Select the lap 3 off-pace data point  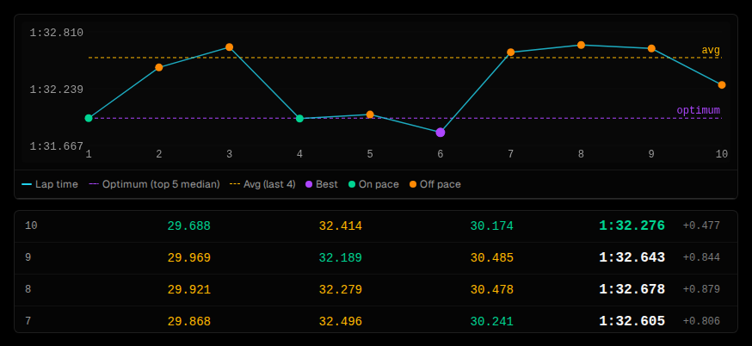(x=229, y=47)
